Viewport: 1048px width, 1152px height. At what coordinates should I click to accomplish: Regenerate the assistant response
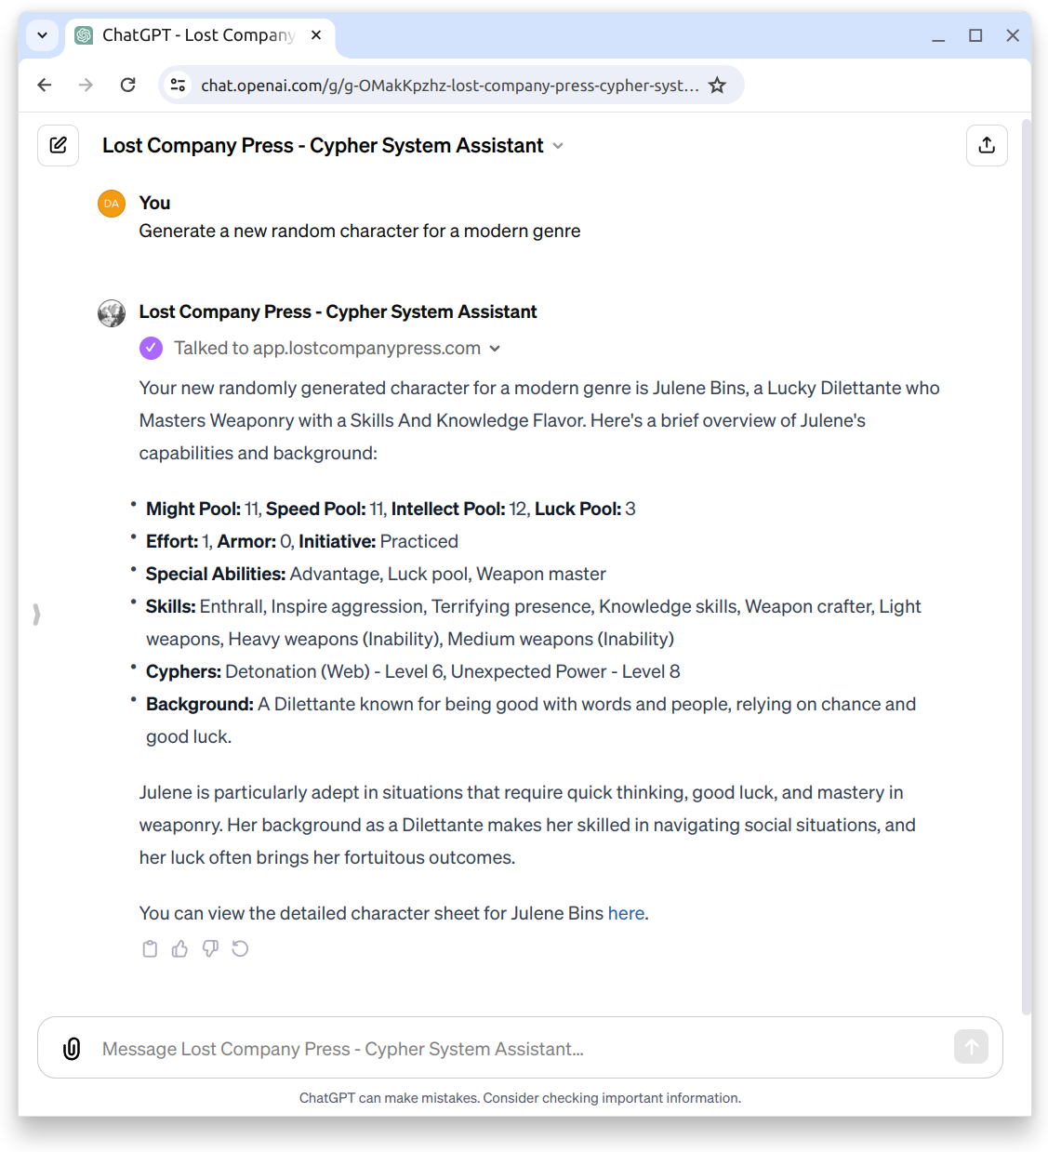click(x=240, y=948)
